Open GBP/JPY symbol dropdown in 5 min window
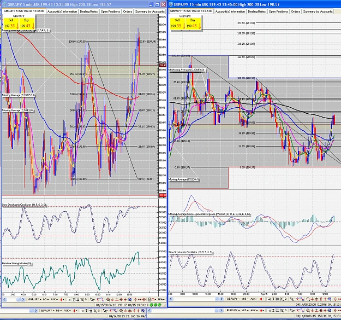 pos(34,300)
